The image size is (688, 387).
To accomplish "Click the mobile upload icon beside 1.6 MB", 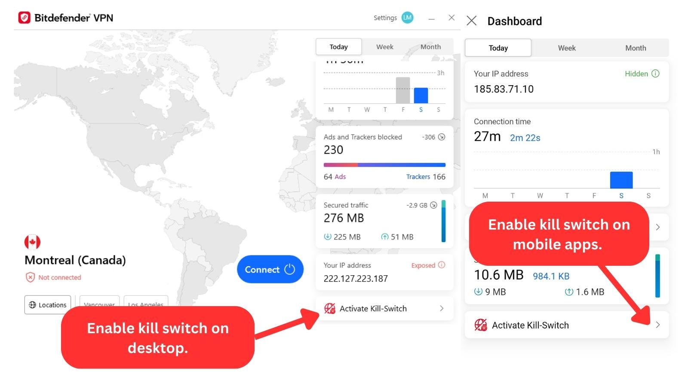I will pyautogui.click(x=569, y=292).
